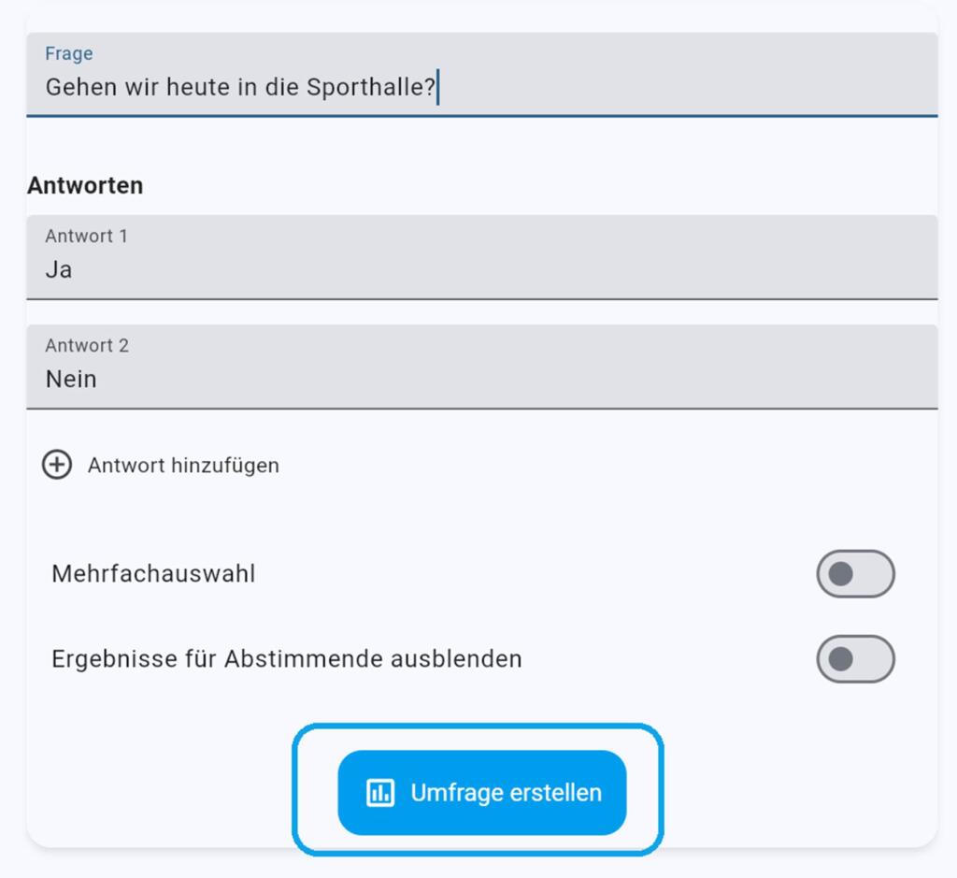Click the Mehrfachauswahl toggle knob
The image size is (957, 878).
[x=841, y=574]
